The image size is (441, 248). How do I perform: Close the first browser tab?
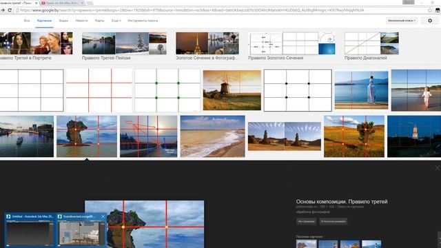(36, 3)
